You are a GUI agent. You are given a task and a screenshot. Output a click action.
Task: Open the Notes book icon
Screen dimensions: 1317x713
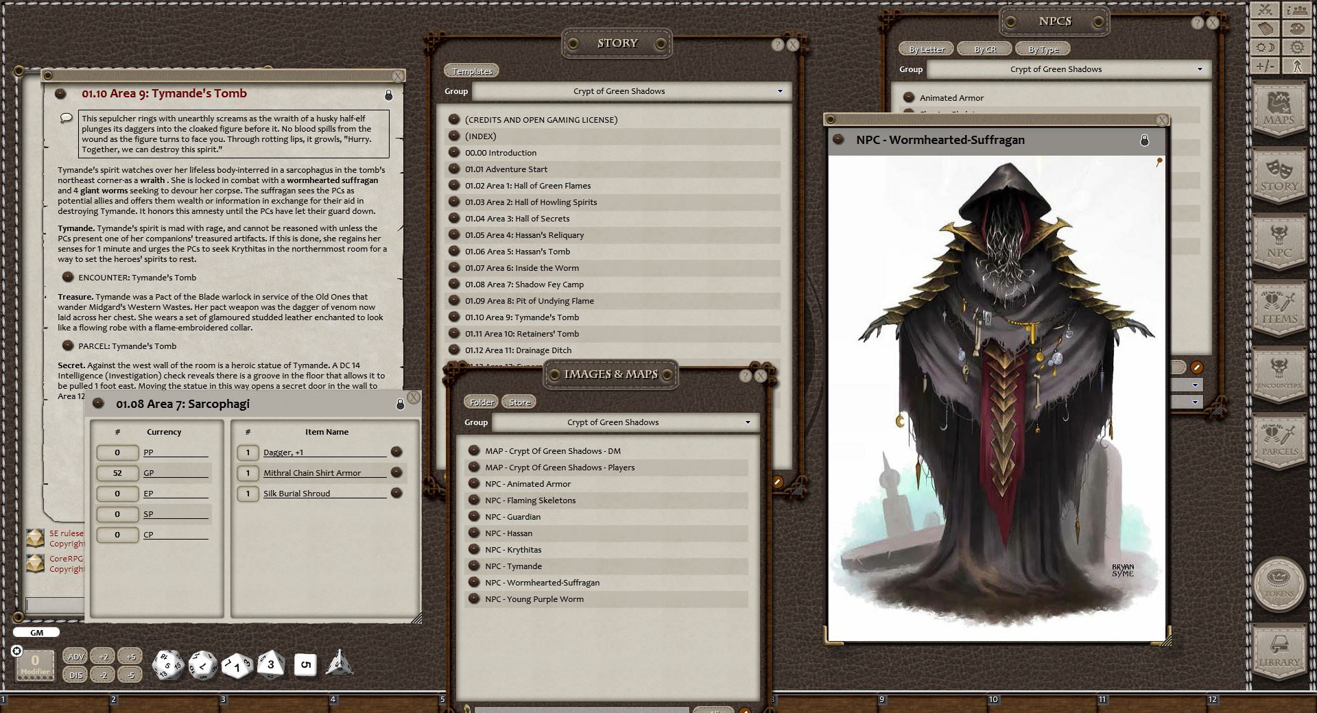click(x=1266, y=29)
